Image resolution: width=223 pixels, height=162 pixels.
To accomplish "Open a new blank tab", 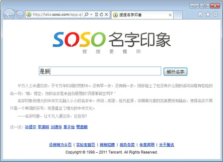I will [x=178, y=15].
